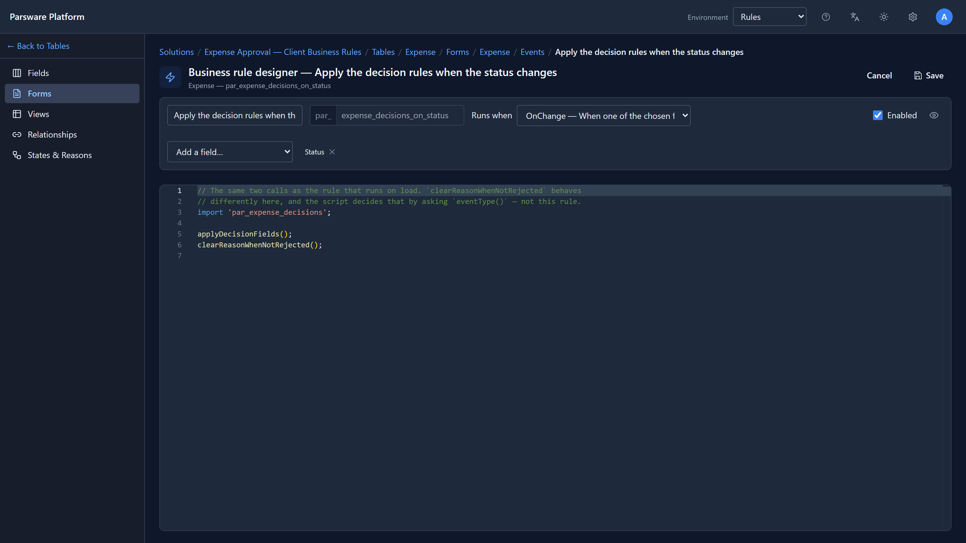The height and width of the screenshot is (543, 966).
Task: Go Back to Tables link
Action: [38, 46]
